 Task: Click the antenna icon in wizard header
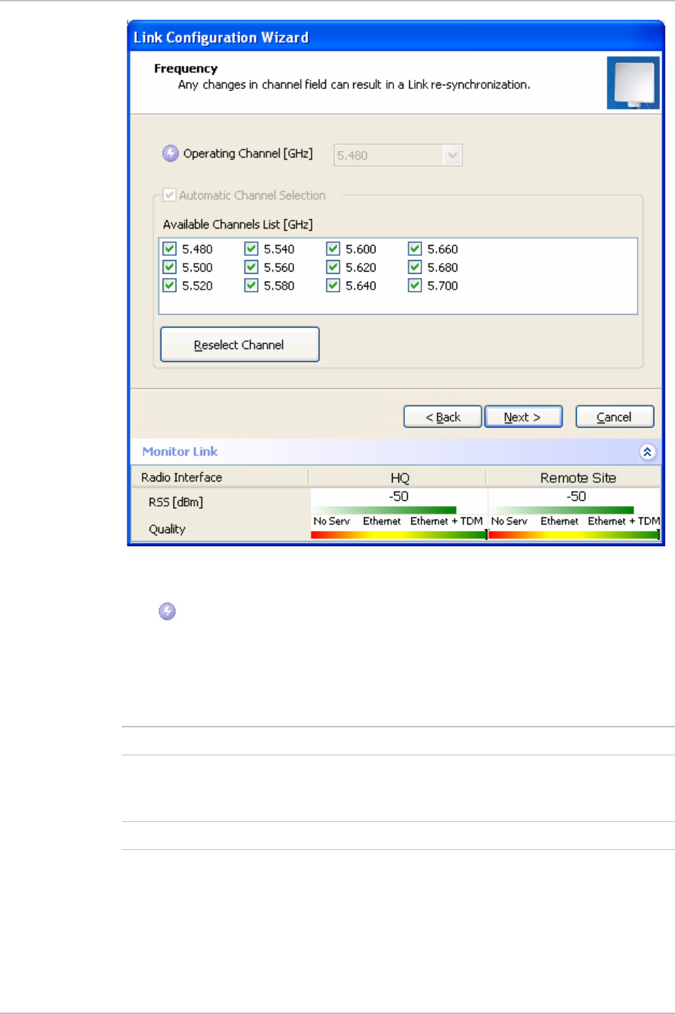pyautogui.click(x=633, y=83)
